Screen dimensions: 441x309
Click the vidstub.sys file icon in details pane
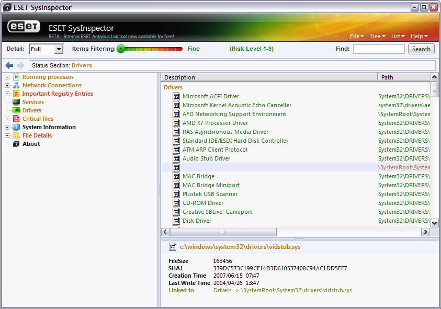(x=173, y=247)
